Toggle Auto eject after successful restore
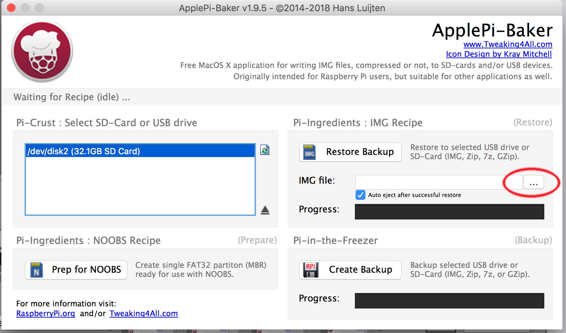The image size is (566, 333). click(360, 195)
